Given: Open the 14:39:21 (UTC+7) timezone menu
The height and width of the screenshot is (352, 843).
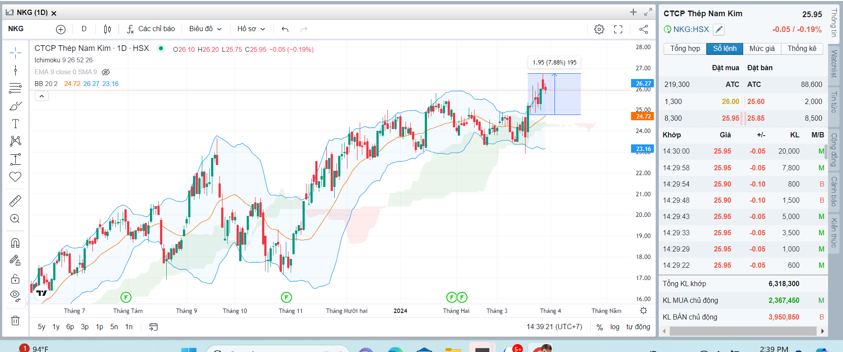Looking at the screenshot, I should click(x=555, y=327).
